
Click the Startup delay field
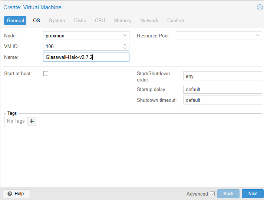222,89
